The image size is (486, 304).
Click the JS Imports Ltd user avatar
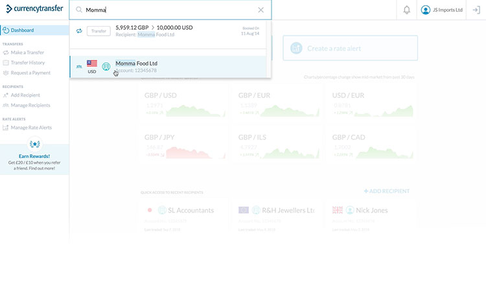coord(426,10)
